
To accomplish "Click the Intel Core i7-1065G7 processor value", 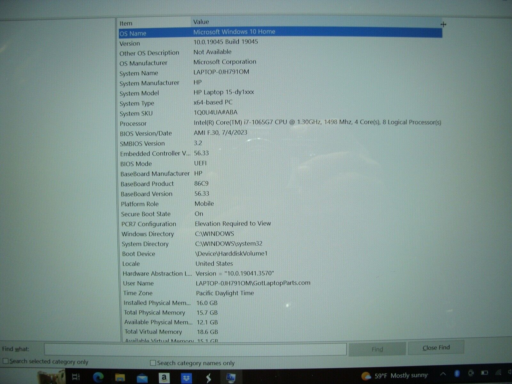I will (x=317, y=122).
